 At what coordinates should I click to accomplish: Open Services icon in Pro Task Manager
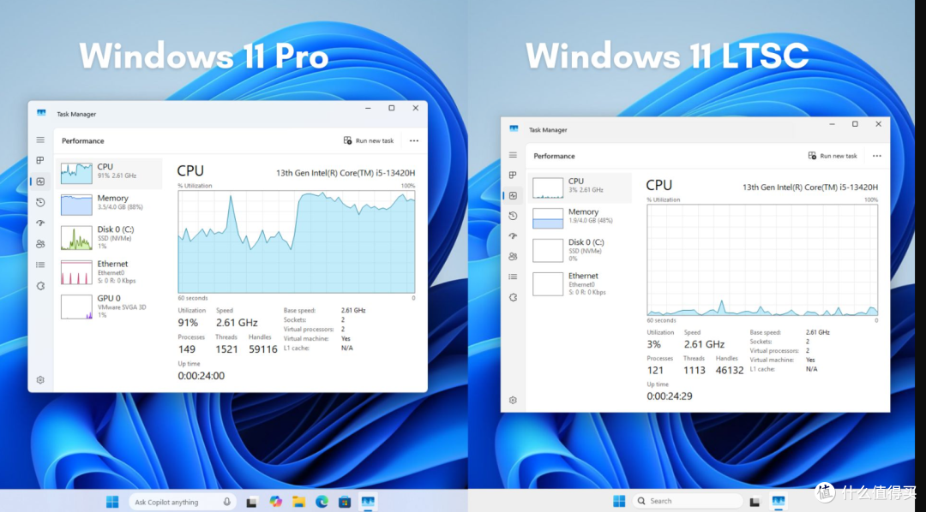[40, 286]
